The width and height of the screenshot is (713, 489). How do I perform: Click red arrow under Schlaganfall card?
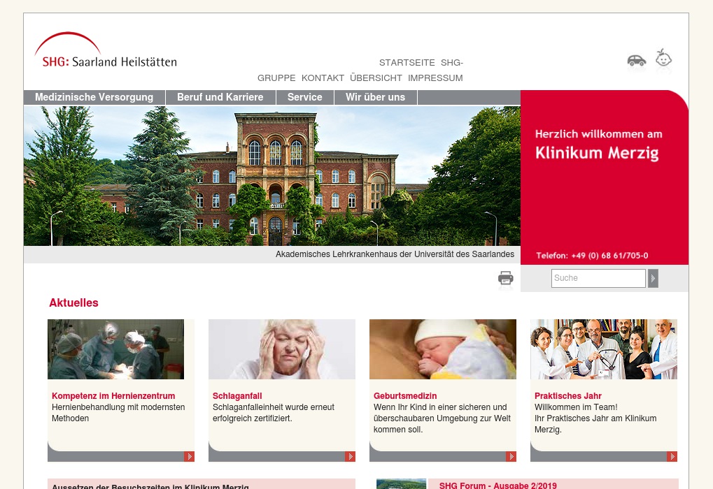(350, 457)
